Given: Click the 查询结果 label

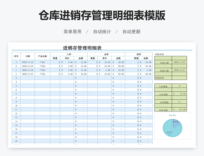Looking at the screenshot, I should pos(159,78).
